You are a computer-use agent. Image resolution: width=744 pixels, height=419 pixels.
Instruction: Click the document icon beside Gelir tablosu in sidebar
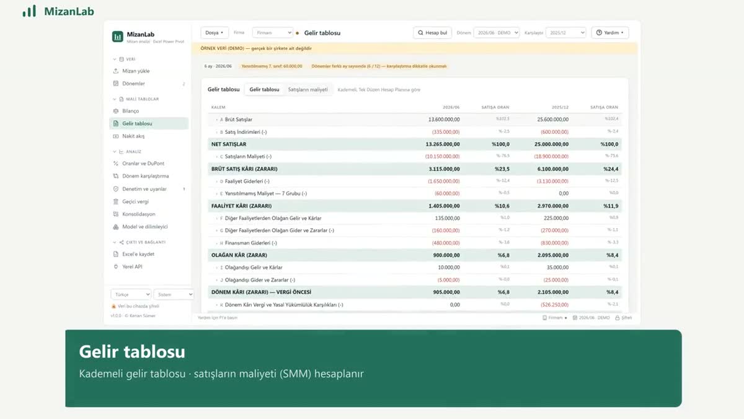pos(116,123)
